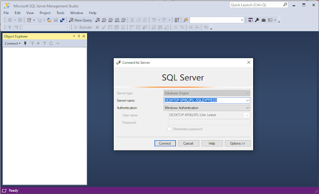Open the Help menu
319x194 pixels.
coord(93,13)
